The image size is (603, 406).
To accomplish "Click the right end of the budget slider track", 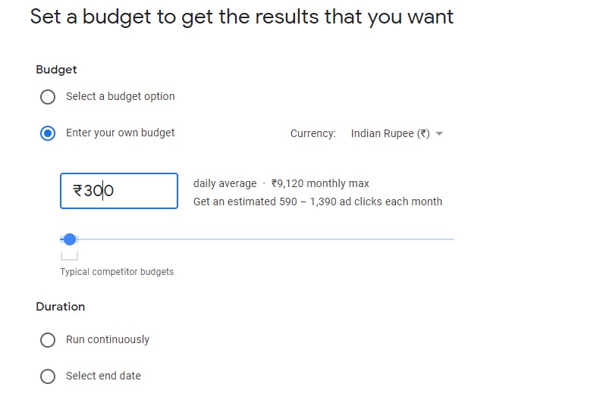I will click(452, 239).
